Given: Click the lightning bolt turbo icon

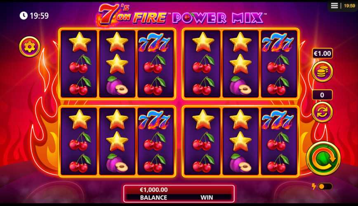Looking at the screenshot, I should pyautogui.click(x=314, y=186).
